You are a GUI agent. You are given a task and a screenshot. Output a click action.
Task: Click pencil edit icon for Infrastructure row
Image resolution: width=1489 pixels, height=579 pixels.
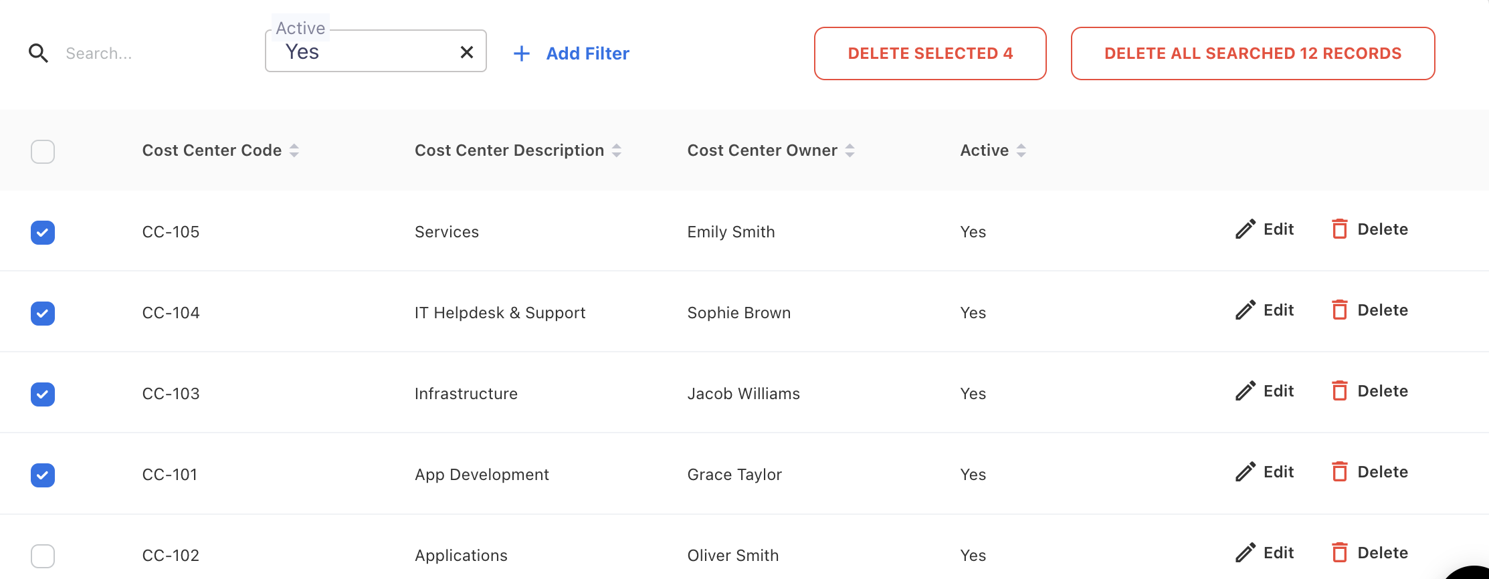pyautogui.click(x=1245, y=391)
